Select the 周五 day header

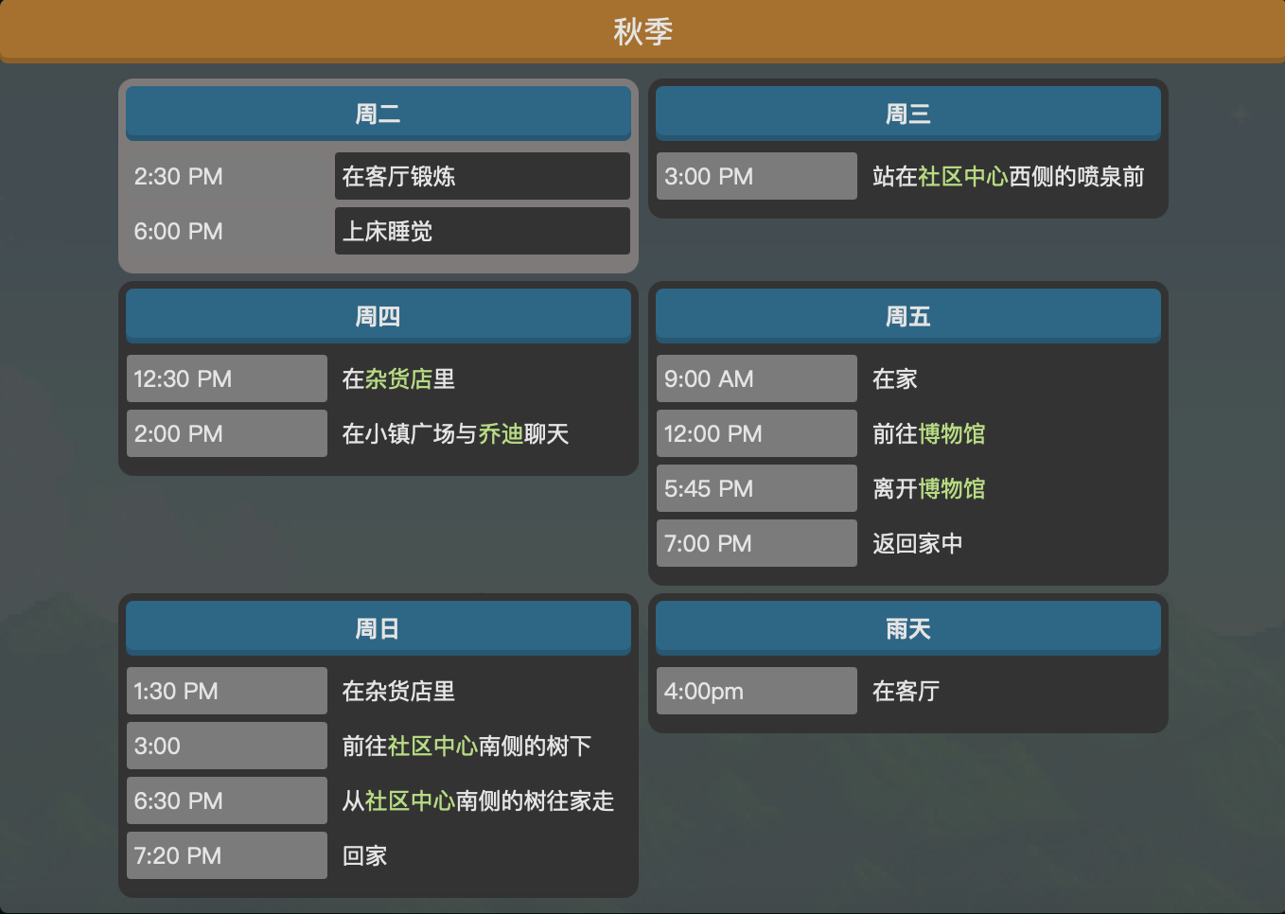908,316
